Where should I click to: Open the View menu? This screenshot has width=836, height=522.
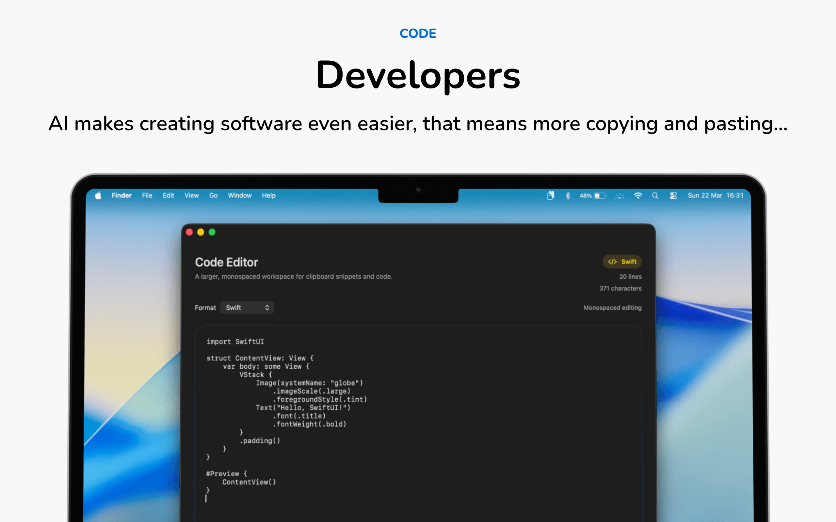point(191,195)
